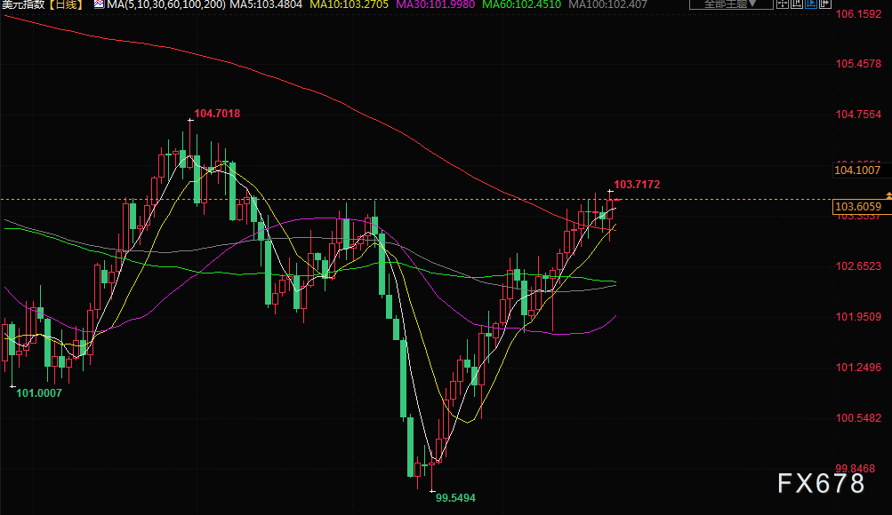
Task: Click the 美元指数 chart title
Action: tap(23, 4)
